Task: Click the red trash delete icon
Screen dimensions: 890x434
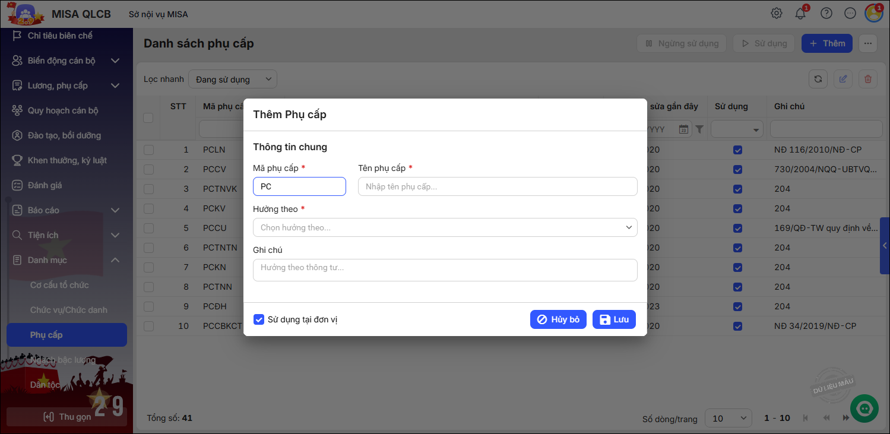Action: coord(868,79)
